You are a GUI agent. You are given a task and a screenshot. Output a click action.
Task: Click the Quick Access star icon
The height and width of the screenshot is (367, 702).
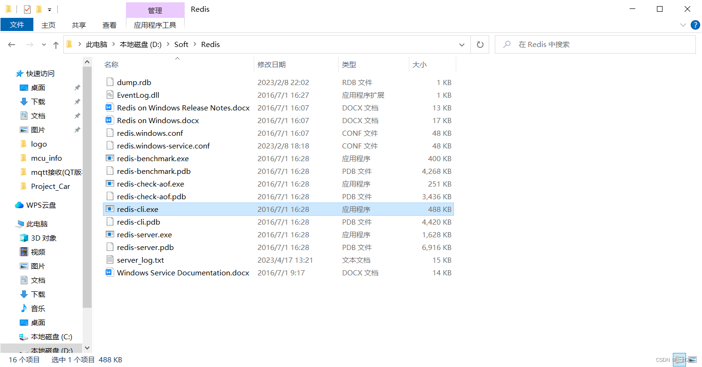tap(19, 73)
